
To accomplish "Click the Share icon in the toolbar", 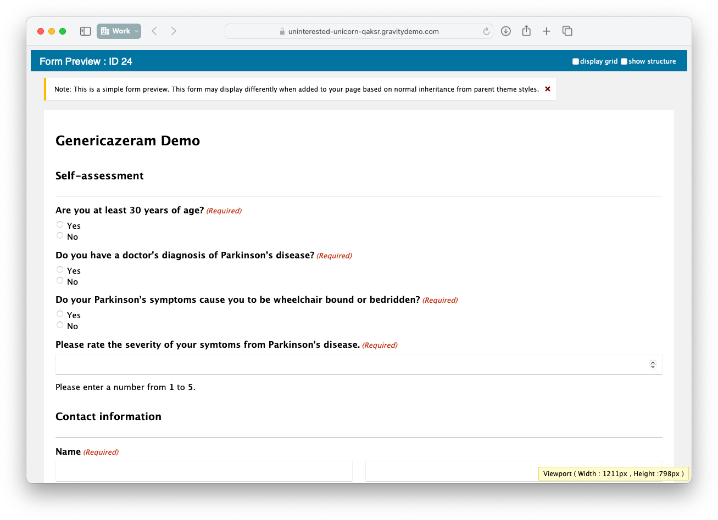I will point(526,31).
